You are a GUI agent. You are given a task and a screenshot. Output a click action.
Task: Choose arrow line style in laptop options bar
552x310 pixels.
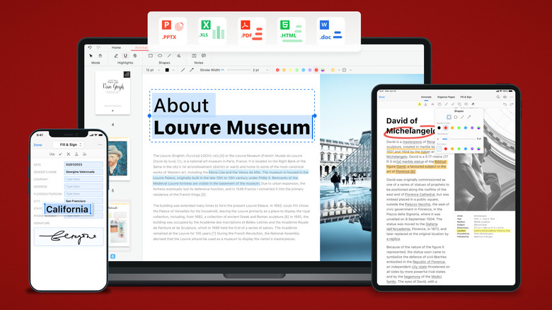click(192, 70)
